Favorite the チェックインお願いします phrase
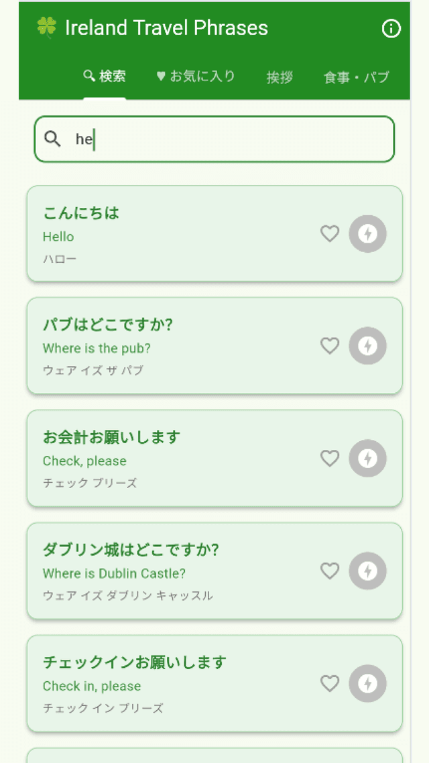 pos(330,684)
